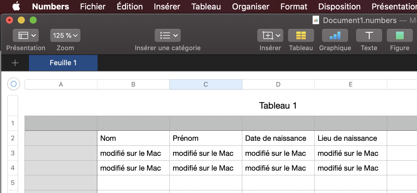Click the Tableau 1 title
417x193 pixels.
coord(278,105)
